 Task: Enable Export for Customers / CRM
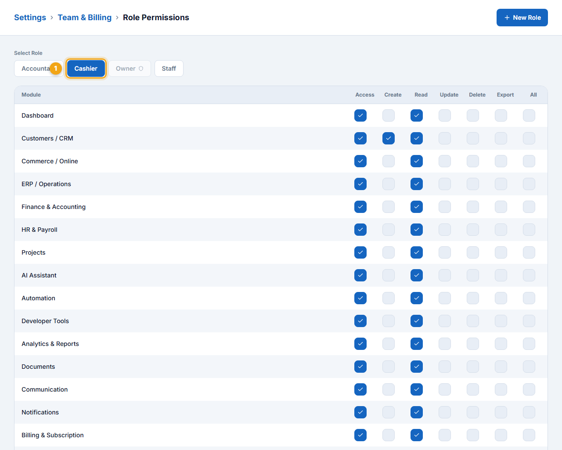tap(501, 138)
